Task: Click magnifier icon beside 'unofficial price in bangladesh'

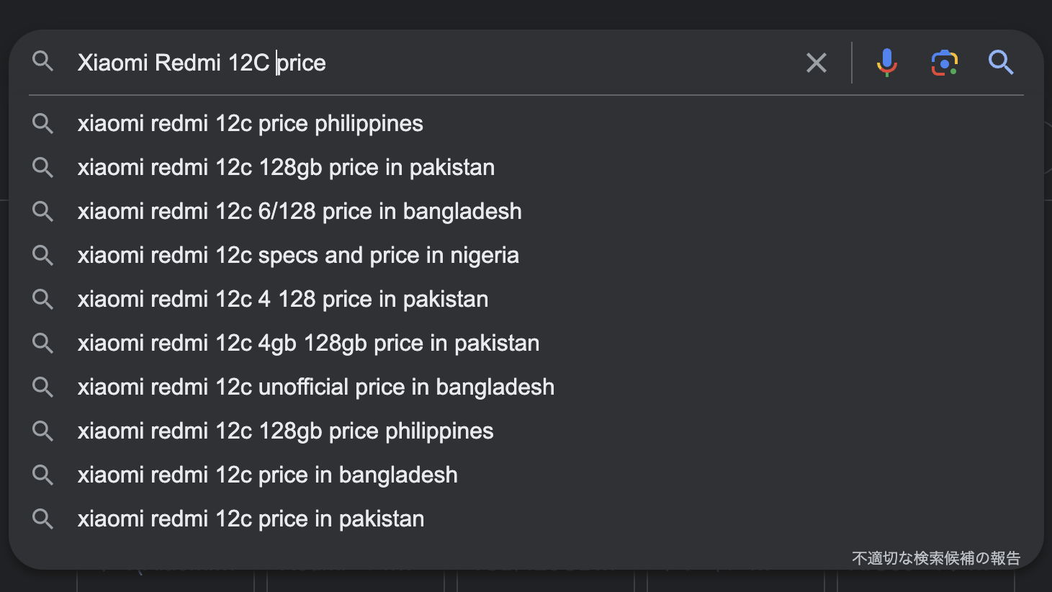Action: click(43, 387)
